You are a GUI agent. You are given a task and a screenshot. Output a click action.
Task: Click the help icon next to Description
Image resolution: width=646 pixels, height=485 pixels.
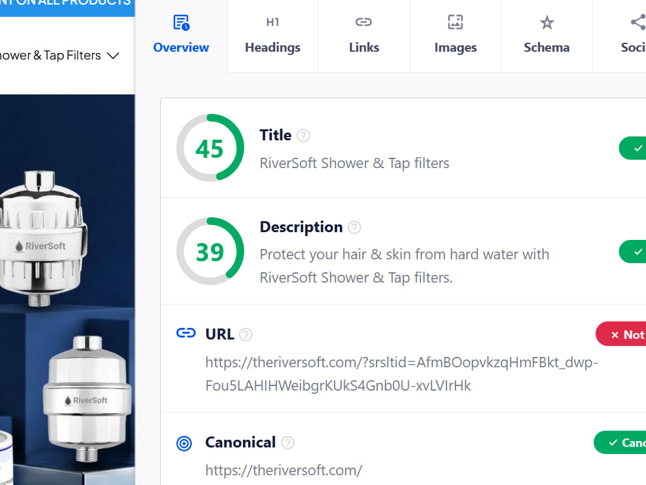(x=354, y=227)
